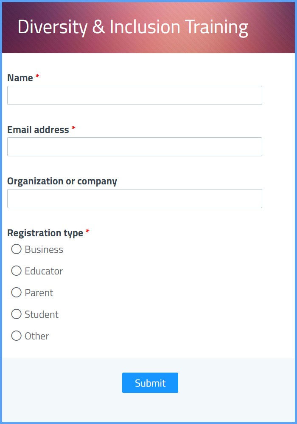Click the Organization or company label
Screen dimensions: 297x424
click(x=62, y=181)
